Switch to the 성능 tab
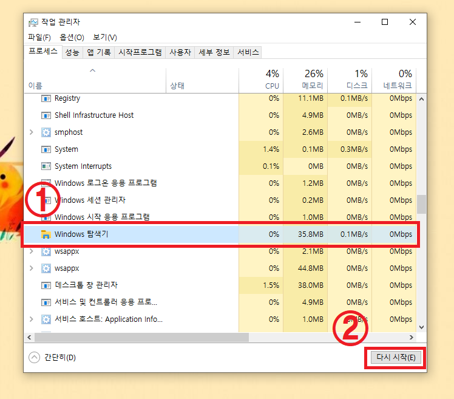Viewport: 454px width, 399px height. click(x=72, y=52)
